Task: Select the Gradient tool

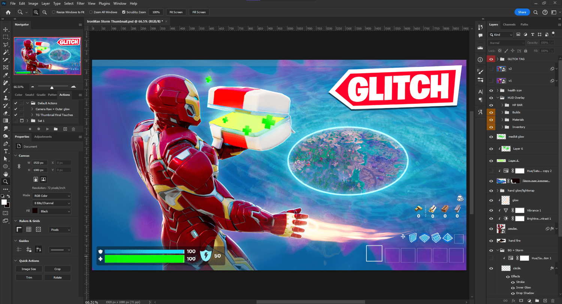Action: point(6,121)
